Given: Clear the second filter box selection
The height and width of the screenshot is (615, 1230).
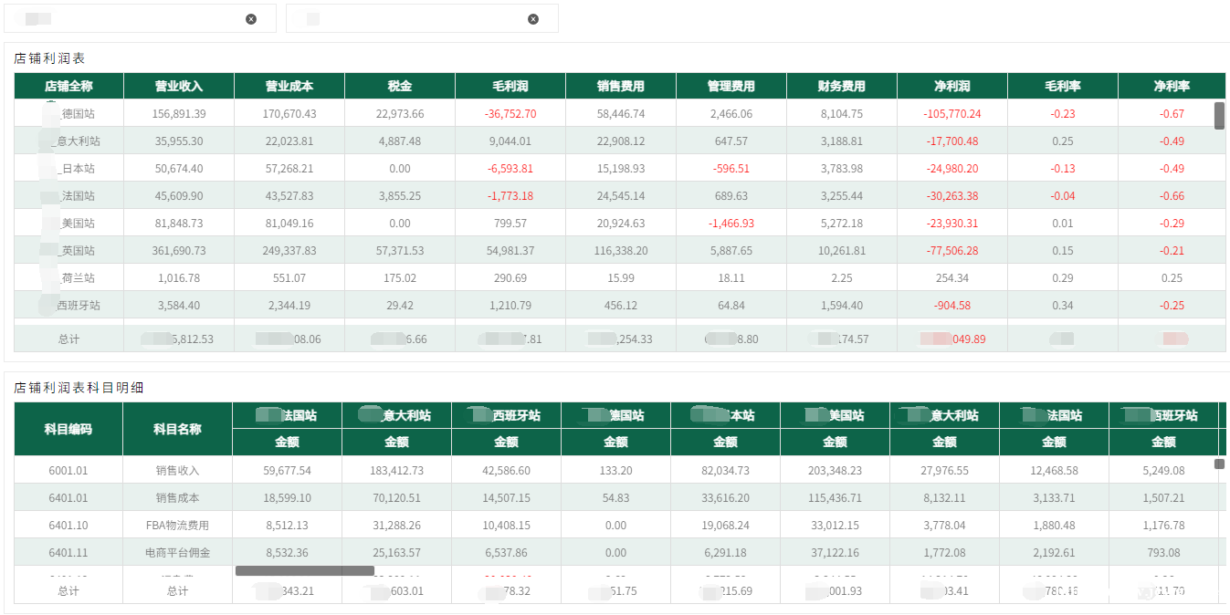Looking at the screenshot, I should click(x=533, y=19).
